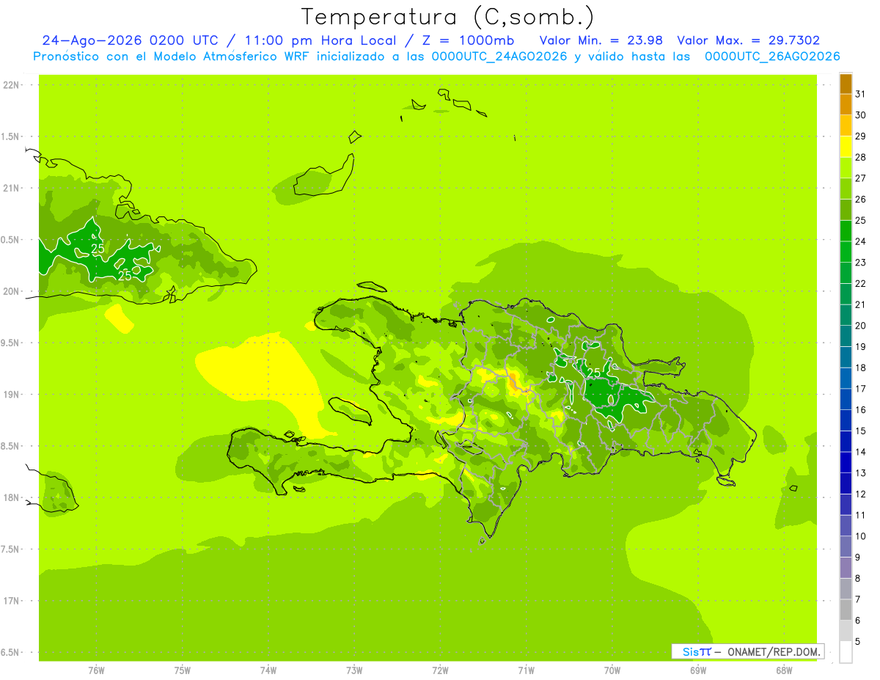
Task: Click the 'Valor Max. = 29.7302' value
Action: pyautogui.click(x=749, y=40)
